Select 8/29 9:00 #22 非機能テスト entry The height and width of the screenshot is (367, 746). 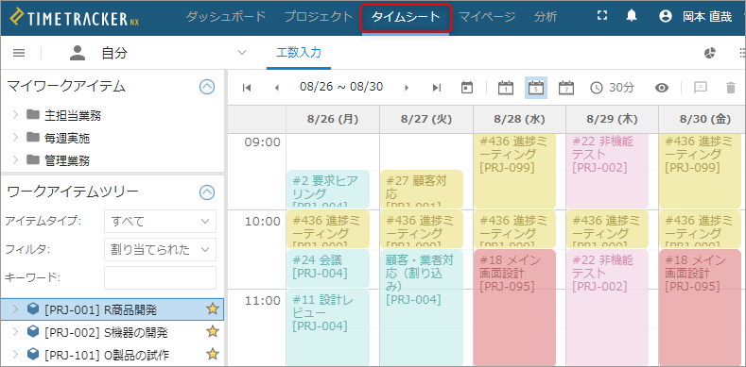(608, 171)
